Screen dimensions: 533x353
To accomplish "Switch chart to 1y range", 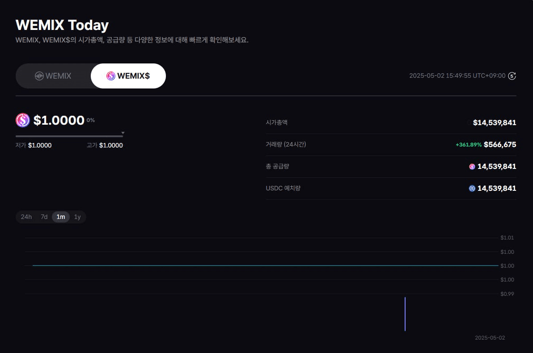I will [77, 217].
